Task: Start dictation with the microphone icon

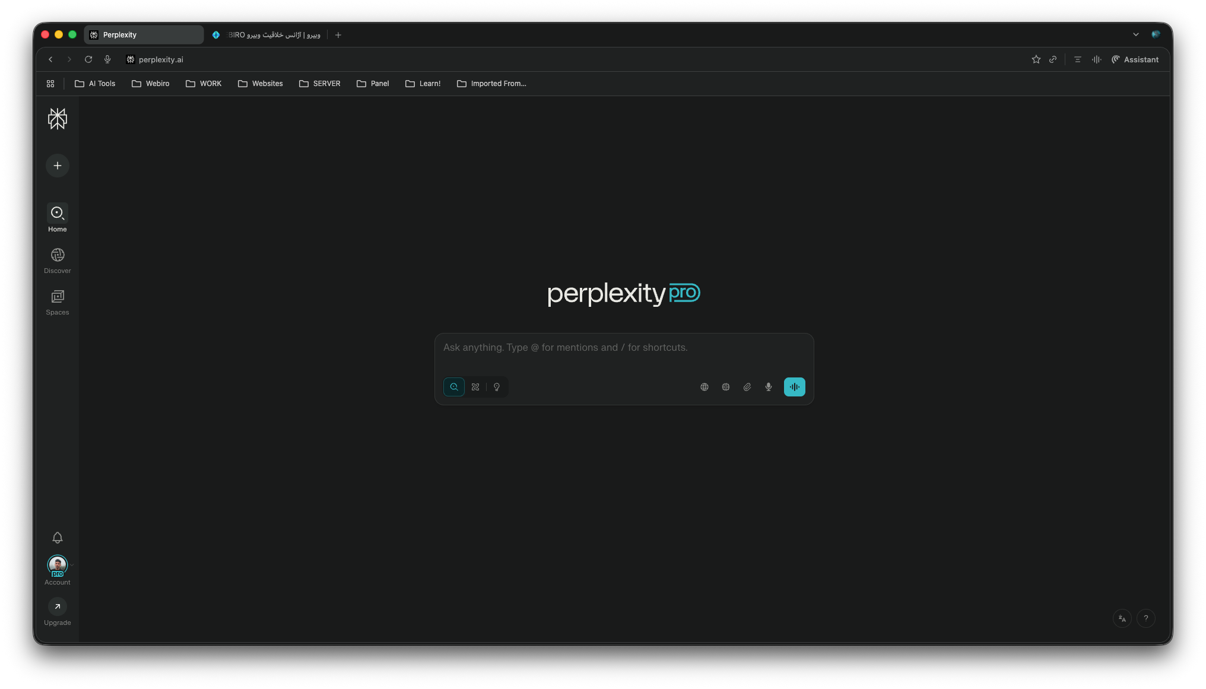Action: click(x=768, y=386)
